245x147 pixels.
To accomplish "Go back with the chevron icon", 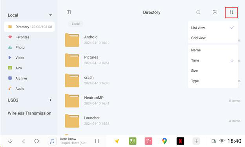I will pos(24,141).
